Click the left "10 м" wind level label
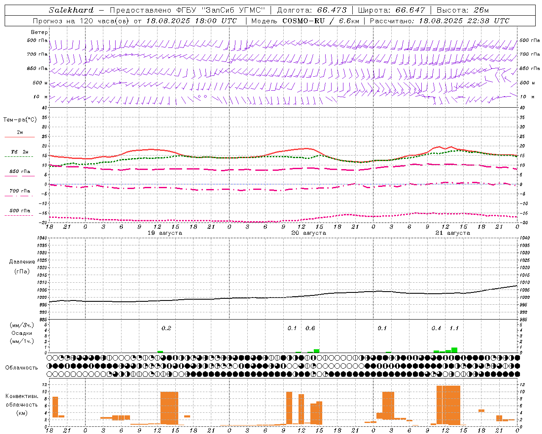Screen dimensions: 542x434 click(41, 97)
